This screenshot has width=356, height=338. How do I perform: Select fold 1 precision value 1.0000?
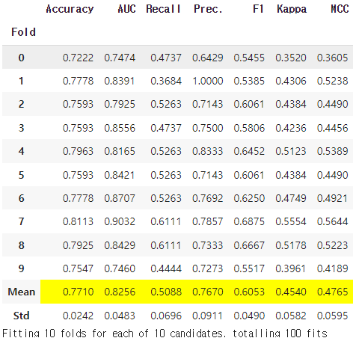[x=208, y=81]
